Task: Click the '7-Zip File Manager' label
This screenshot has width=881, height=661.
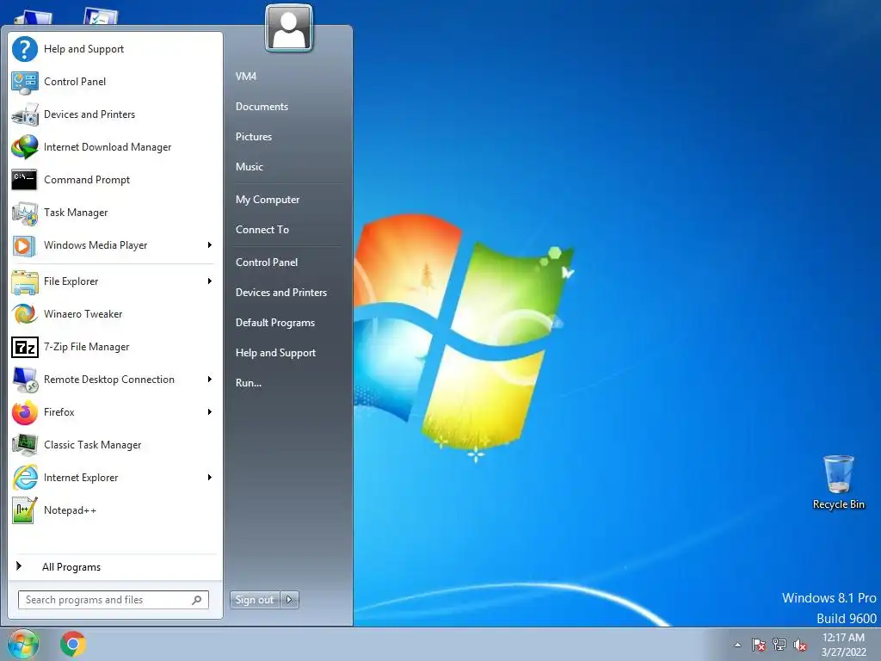Action: 87,347
